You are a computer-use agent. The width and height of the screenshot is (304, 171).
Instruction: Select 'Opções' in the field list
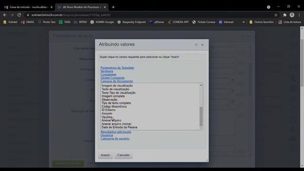(x=106, y=117)
